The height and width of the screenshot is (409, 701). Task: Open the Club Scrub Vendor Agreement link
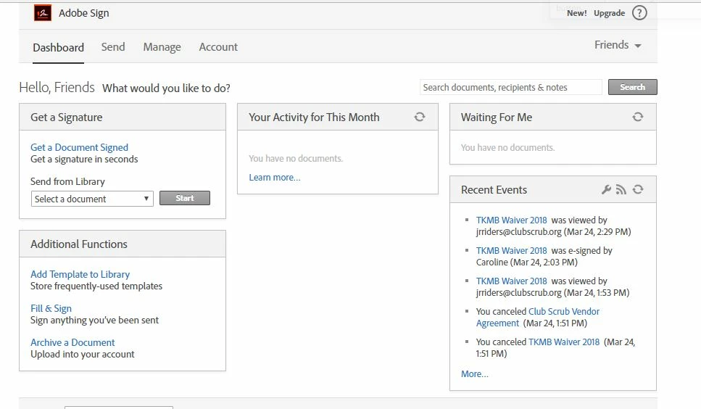[538, 318]
